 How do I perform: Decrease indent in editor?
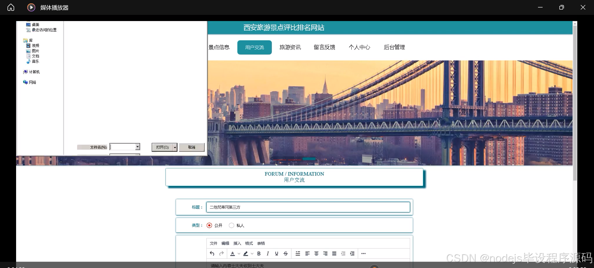pos(343,253)
